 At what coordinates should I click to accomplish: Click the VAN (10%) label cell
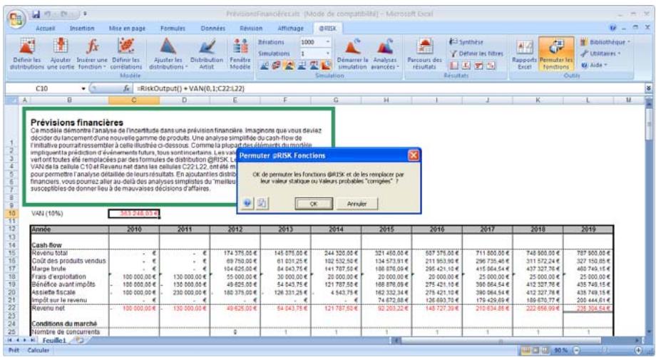click(x=47, y=214)
